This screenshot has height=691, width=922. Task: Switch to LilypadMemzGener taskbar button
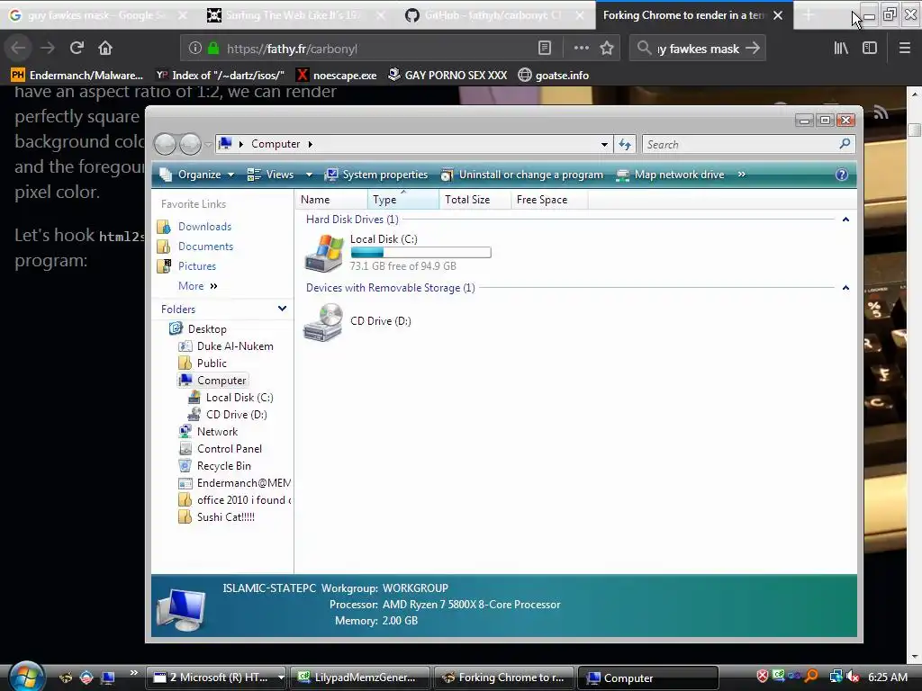pyautogui.click(x=359, y=678)
